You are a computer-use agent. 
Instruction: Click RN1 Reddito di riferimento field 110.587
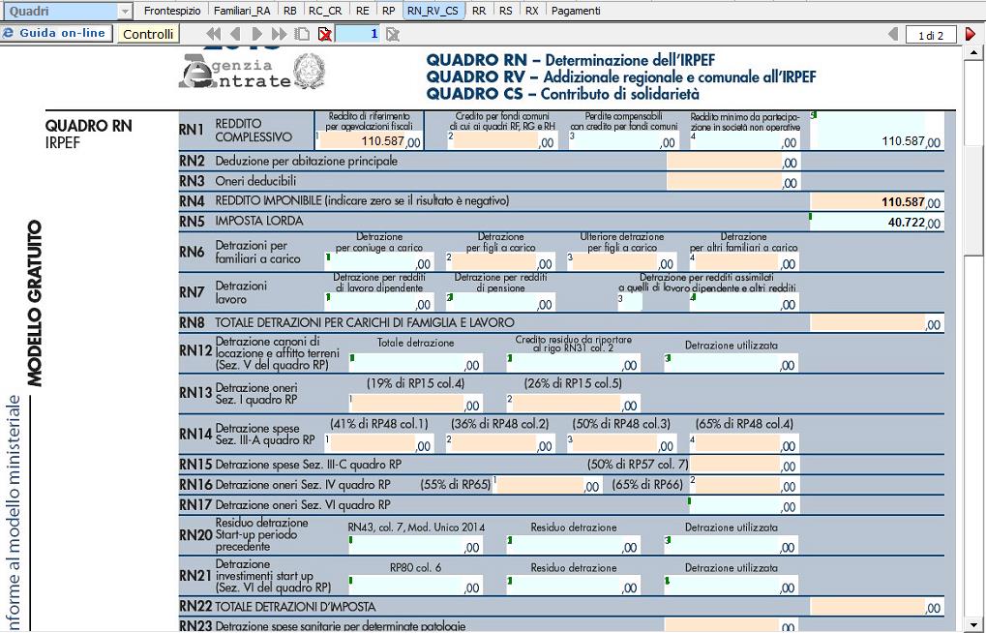[371, 141]
